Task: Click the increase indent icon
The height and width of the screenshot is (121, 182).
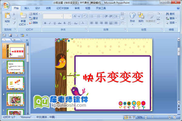Action: 110,16
